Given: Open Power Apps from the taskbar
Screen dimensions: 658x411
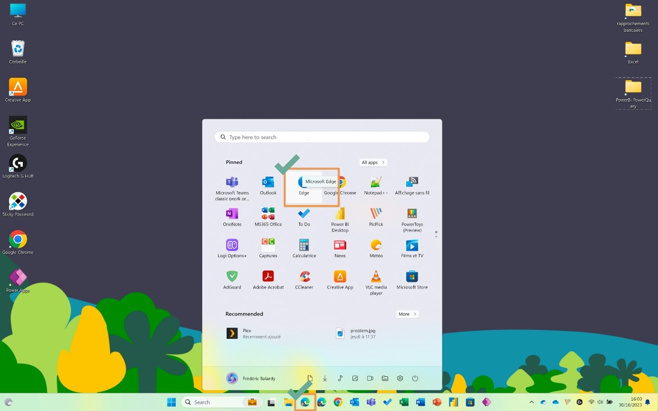Looking at the screenshot, I should click(x=487, y=402).
